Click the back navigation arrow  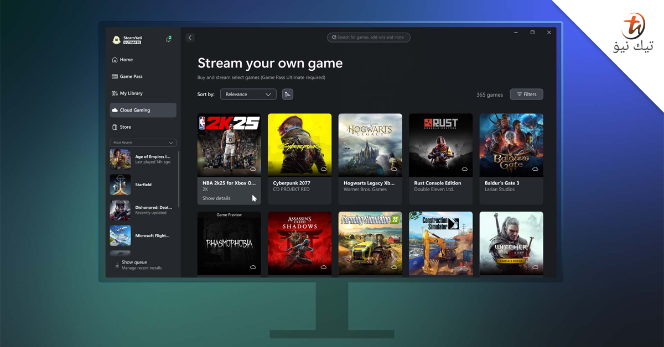190,37
